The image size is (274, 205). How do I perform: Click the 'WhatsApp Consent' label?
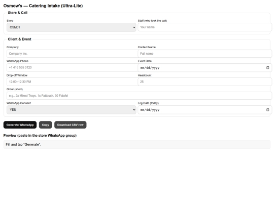click(19, 103)
